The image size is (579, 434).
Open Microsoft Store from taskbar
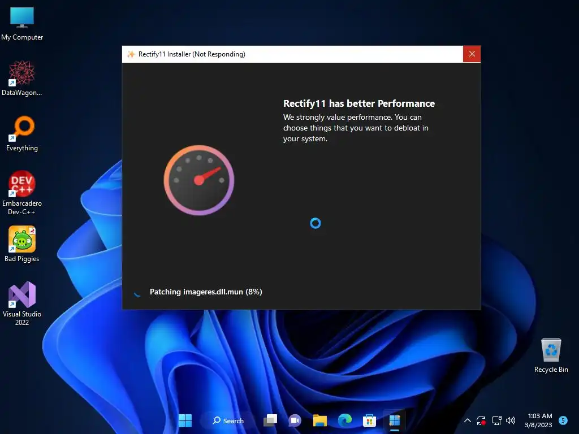point(369,420)
